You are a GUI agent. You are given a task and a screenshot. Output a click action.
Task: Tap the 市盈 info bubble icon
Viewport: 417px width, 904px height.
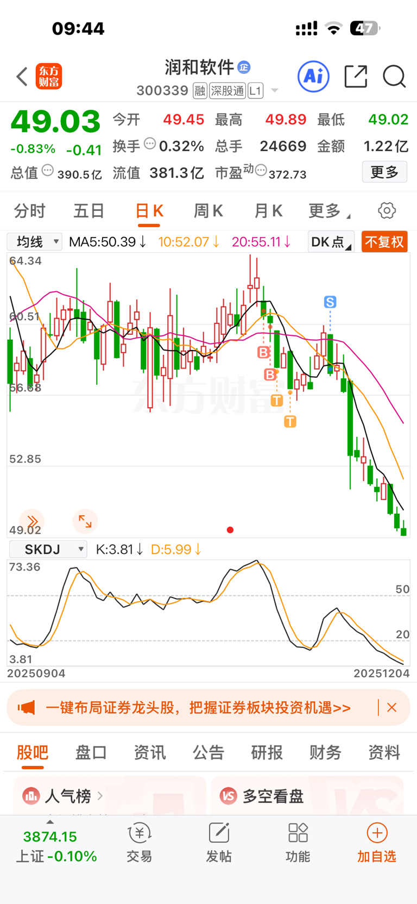point(261,171)
